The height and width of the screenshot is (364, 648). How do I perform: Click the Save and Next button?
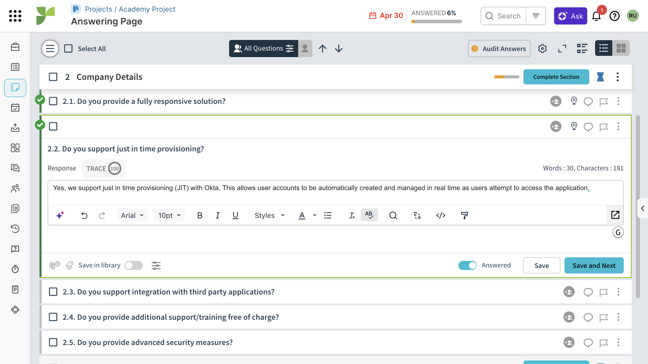tap(594, 265)
